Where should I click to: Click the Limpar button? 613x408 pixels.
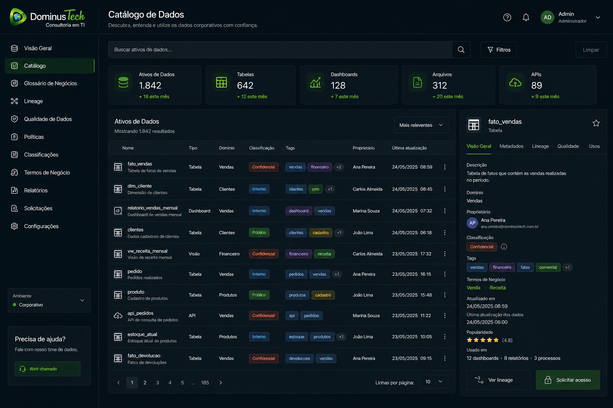coord(591,50)
